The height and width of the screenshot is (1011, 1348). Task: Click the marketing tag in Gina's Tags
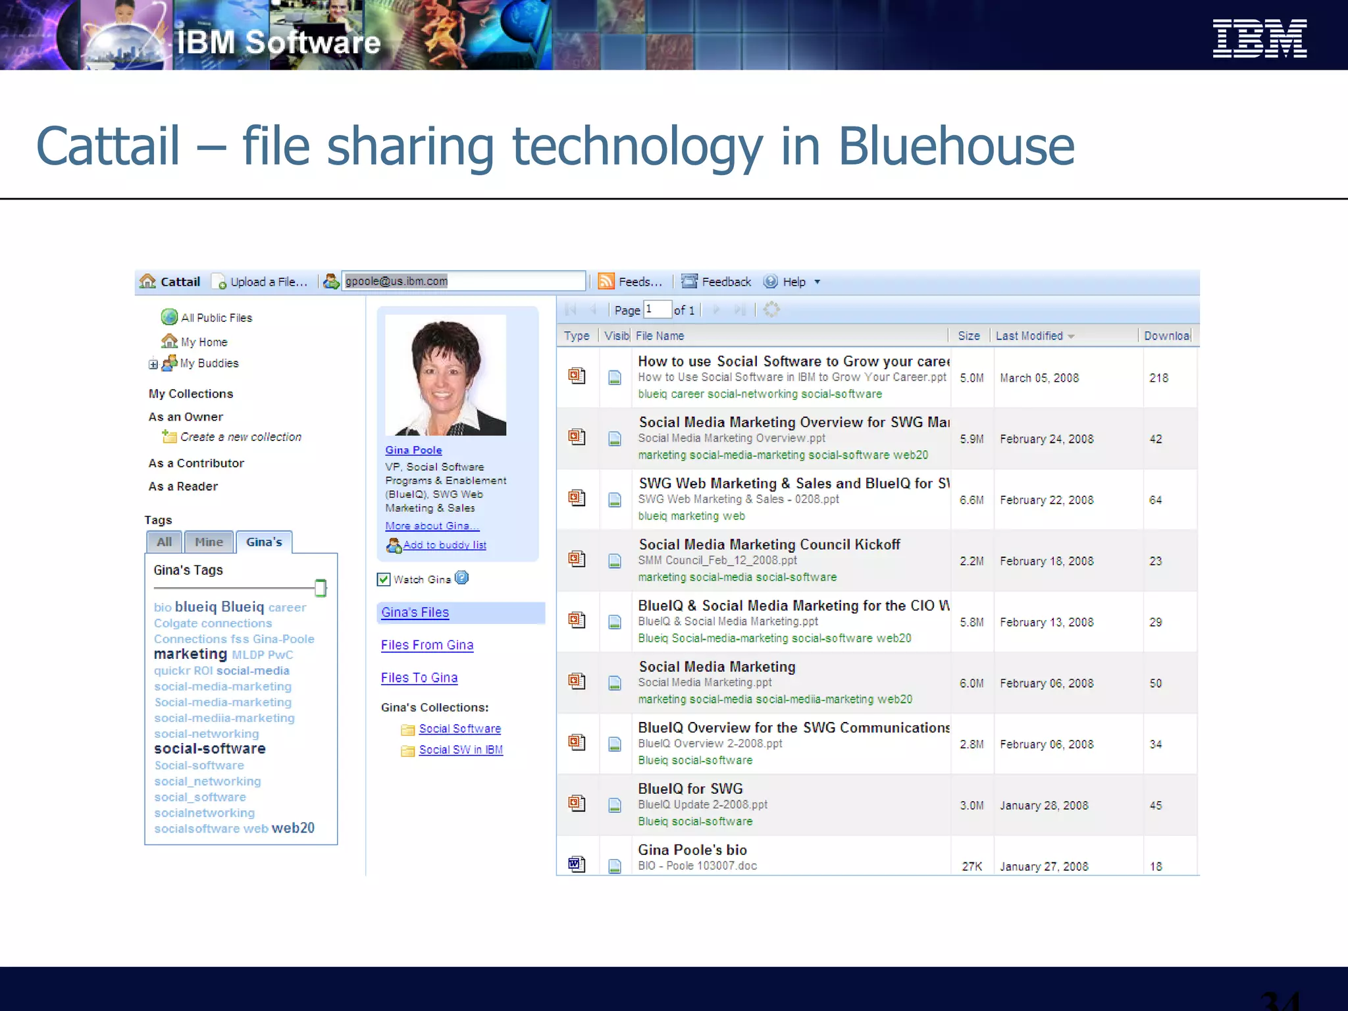point(190,654)
